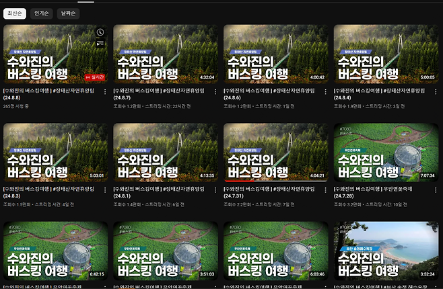
Task: Click the '조회수 1.2만회 • 스트리밍 시간: 1일 전' text
Action: point(259,106)
